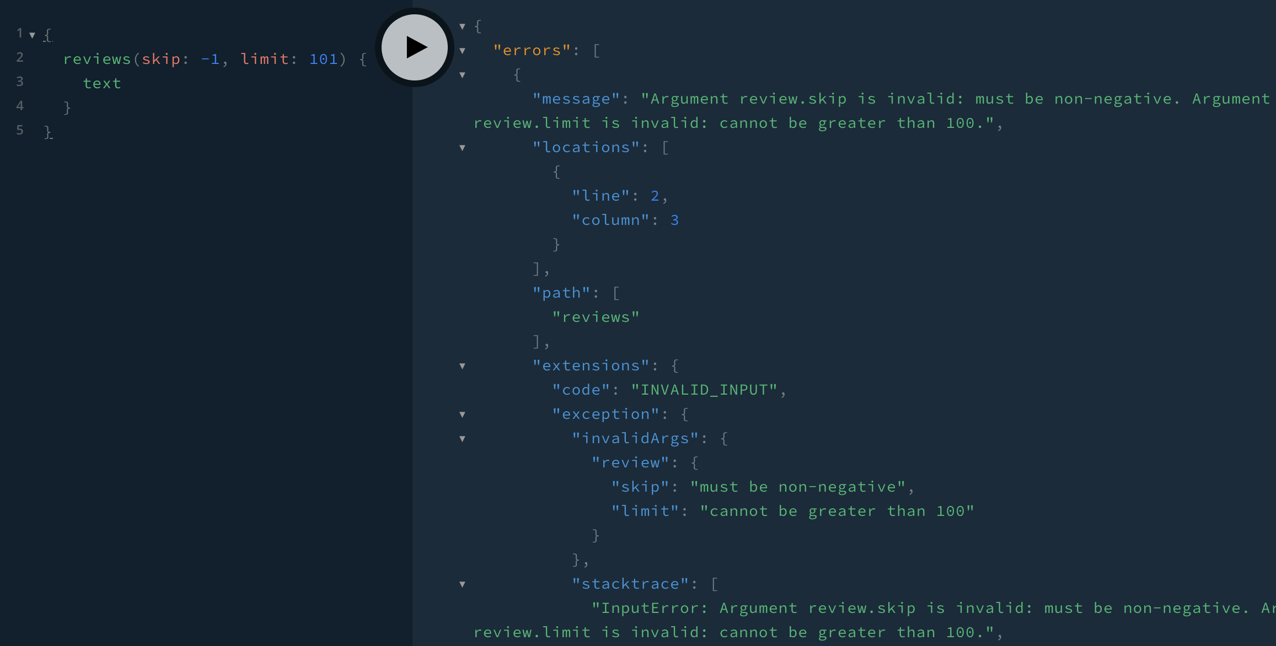
Task: Click the "limit" key under review
Action: click(645, 512)
